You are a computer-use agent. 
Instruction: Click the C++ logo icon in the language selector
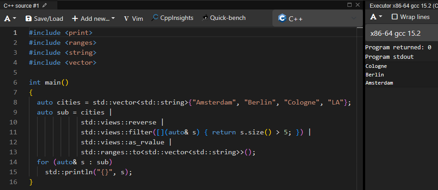[282, 18]
